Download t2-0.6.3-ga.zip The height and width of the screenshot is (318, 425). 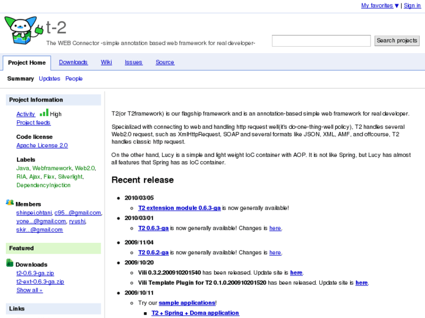pyautogui.click(x=35, y=273)
